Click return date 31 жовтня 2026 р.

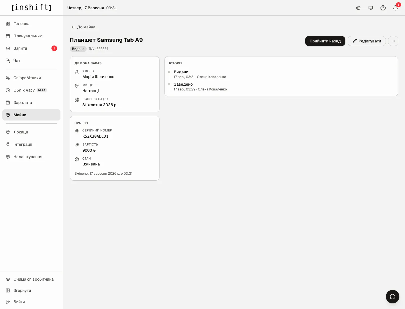(100, 105)
